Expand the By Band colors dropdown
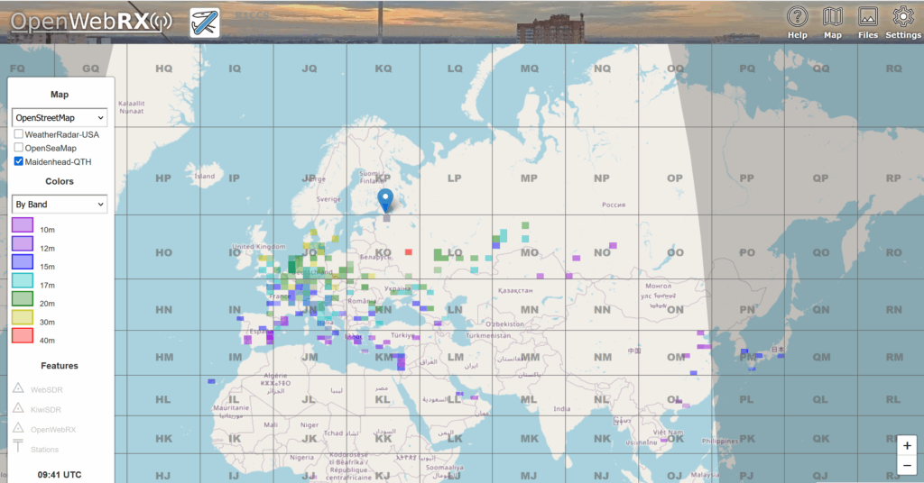This screenshot has width=924, height=483. click(60, 205)
